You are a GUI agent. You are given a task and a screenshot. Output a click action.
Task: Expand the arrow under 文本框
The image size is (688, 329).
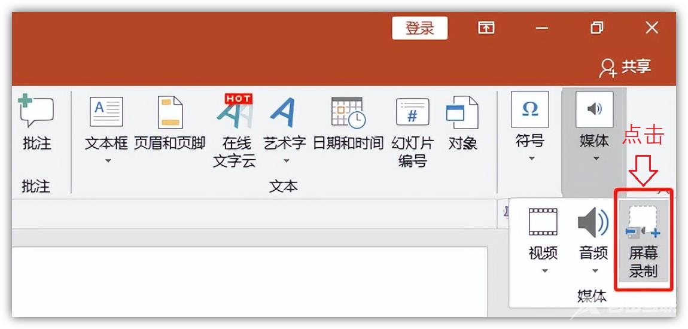[x=108, y=160]
